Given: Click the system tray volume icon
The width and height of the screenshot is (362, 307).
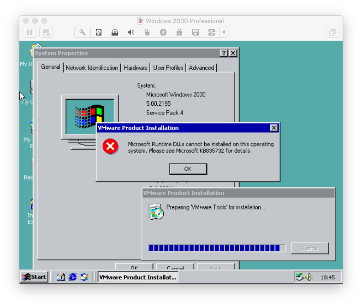Looking at the screenshot, I should point(309,277).
